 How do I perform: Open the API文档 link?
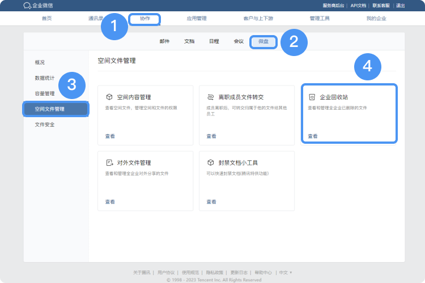pyautogui.click(x=358, y=5)
